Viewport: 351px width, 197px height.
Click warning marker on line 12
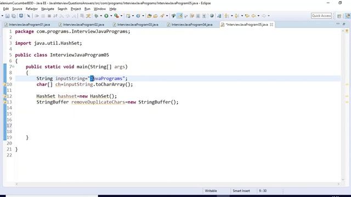click(5, 96)
